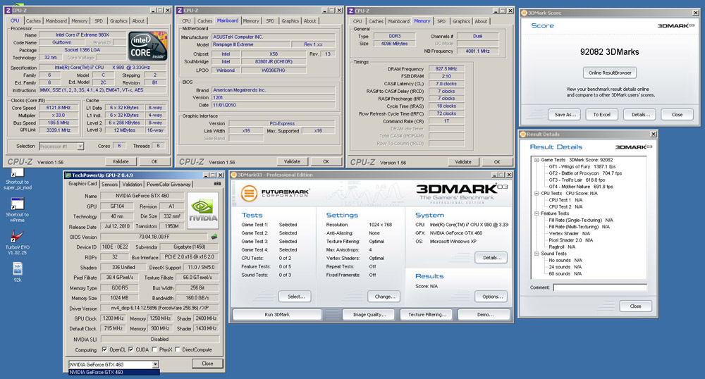Click the large 3DMARK03 Gamers' Benchmark logo
This screenshot has height=379, width=705.
[x=461, y=193]
